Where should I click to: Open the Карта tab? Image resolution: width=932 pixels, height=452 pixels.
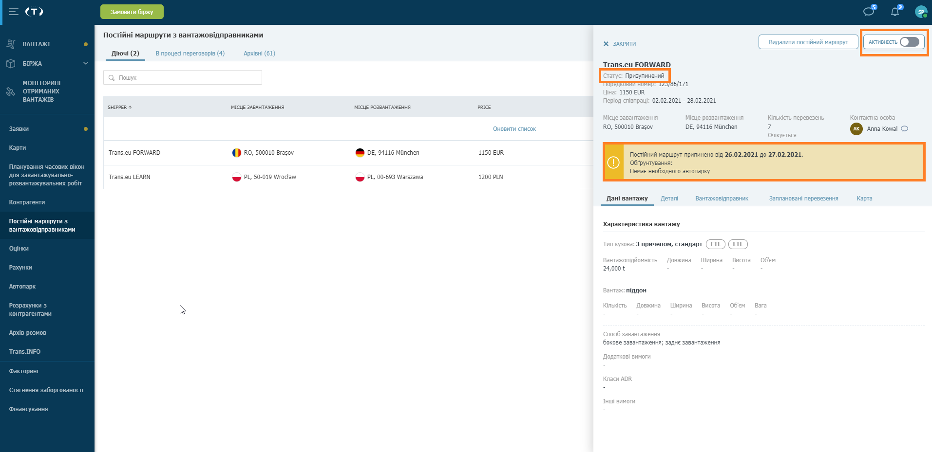tap(864, 199)
